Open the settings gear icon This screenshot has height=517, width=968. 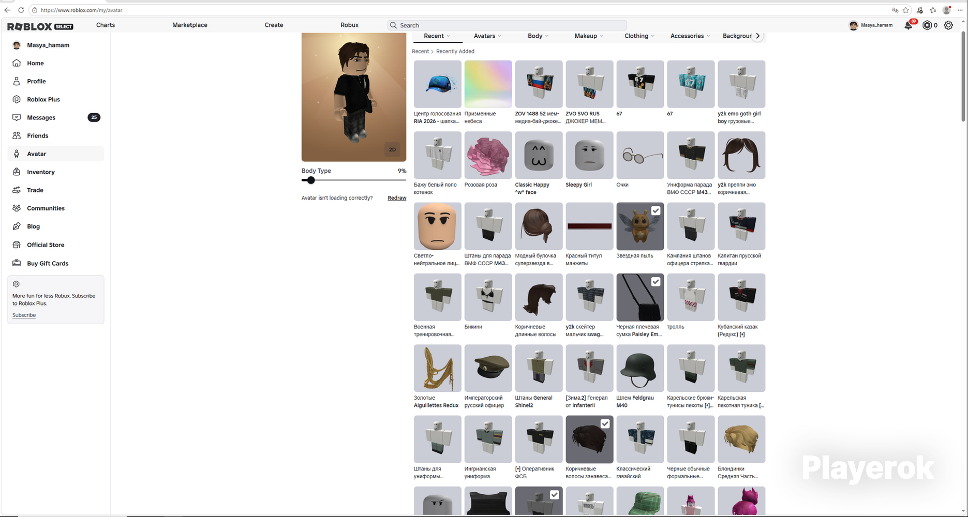948,25
